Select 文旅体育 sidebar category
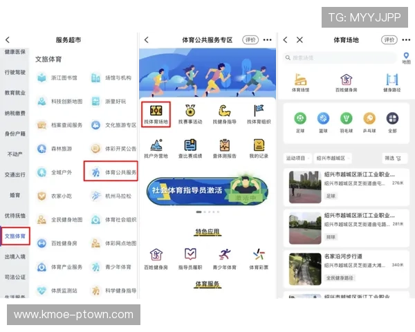 click(15, 236)
